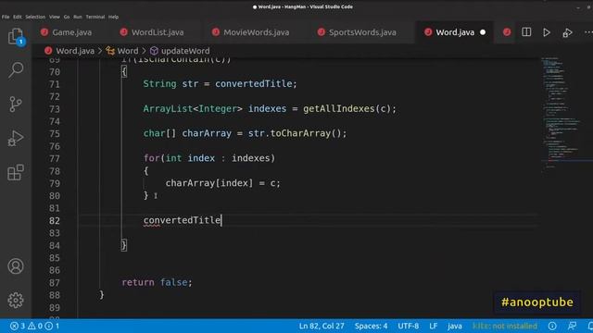Open the Manage gear menu

16,300
